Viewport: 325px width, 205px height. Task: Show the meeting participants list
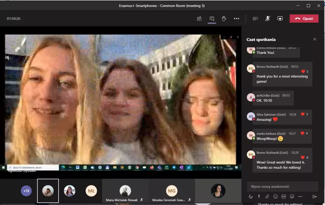point(199,19)
